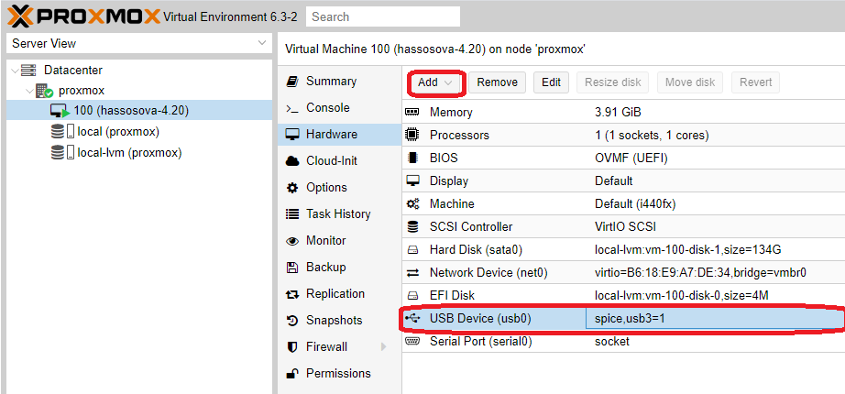This screenshot has width=845, height=394.
Task: Click the OVMF (UEFI) value
Action: point(631,158)
